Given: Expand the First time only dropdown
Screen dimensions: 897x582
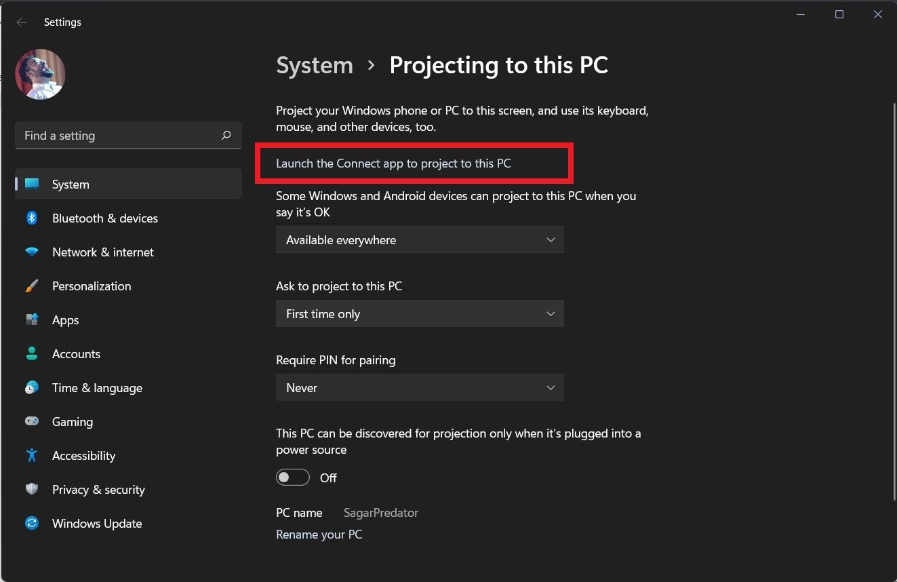Looking at the screenshot, I should pos(420,314).
